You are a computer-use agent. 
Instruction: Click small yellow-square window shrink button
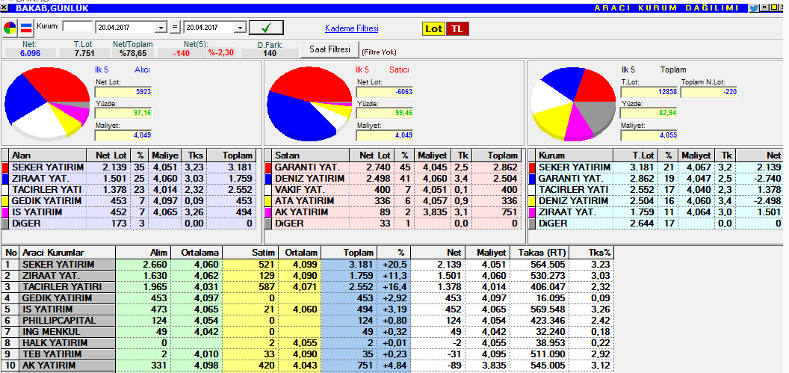click(764, 7)
